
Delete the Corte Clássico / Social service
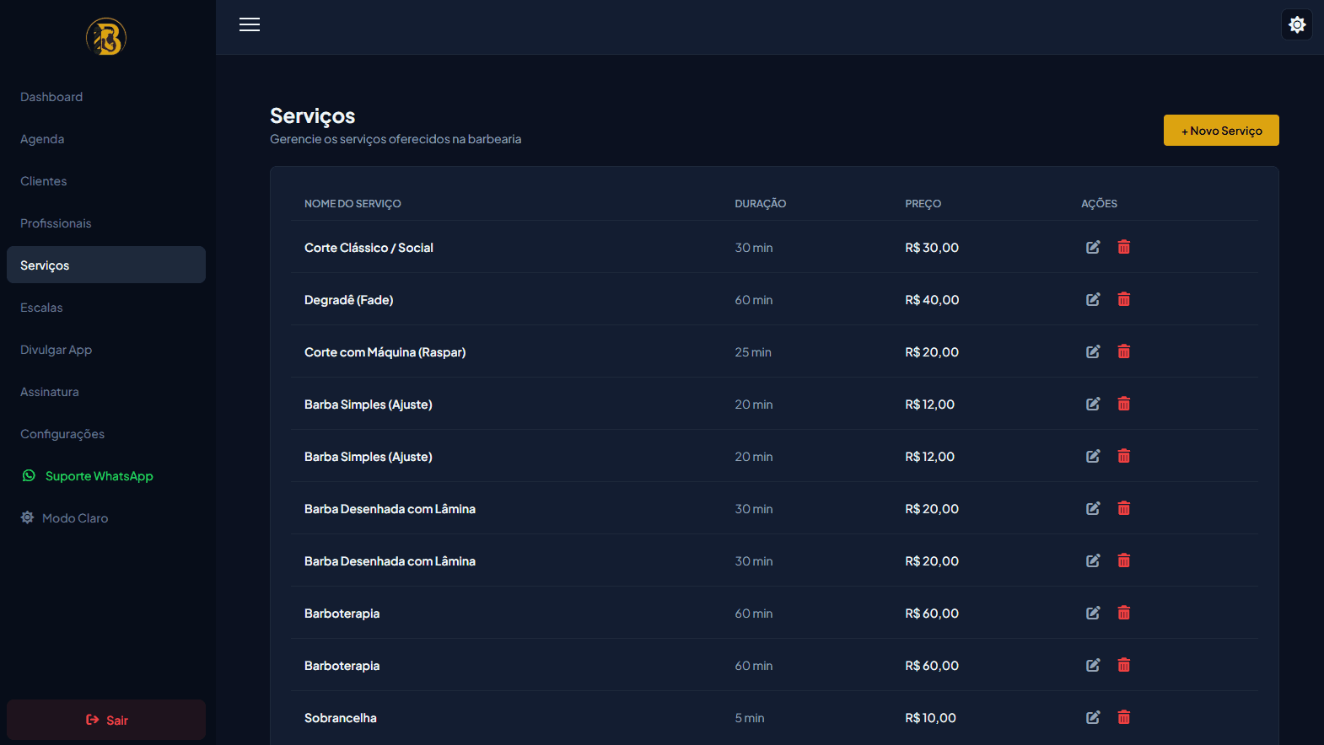(x=1124, y=247)
